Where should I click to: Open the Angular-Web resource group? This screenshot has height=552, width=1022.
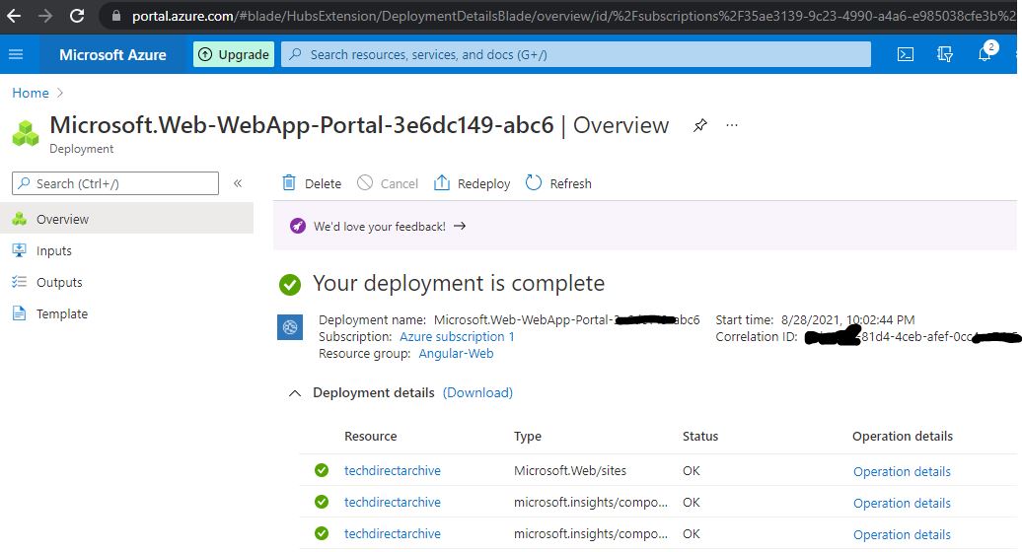pos(456,354)
